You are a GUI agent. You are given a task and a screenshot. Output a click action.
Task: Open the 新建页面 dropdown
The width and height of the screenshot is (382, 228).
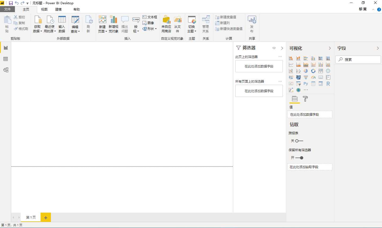click(102, 24)
